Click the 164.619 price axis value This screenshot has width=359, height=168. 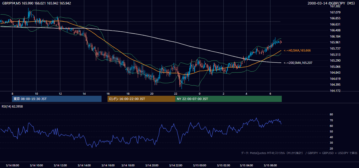point(335,79)
